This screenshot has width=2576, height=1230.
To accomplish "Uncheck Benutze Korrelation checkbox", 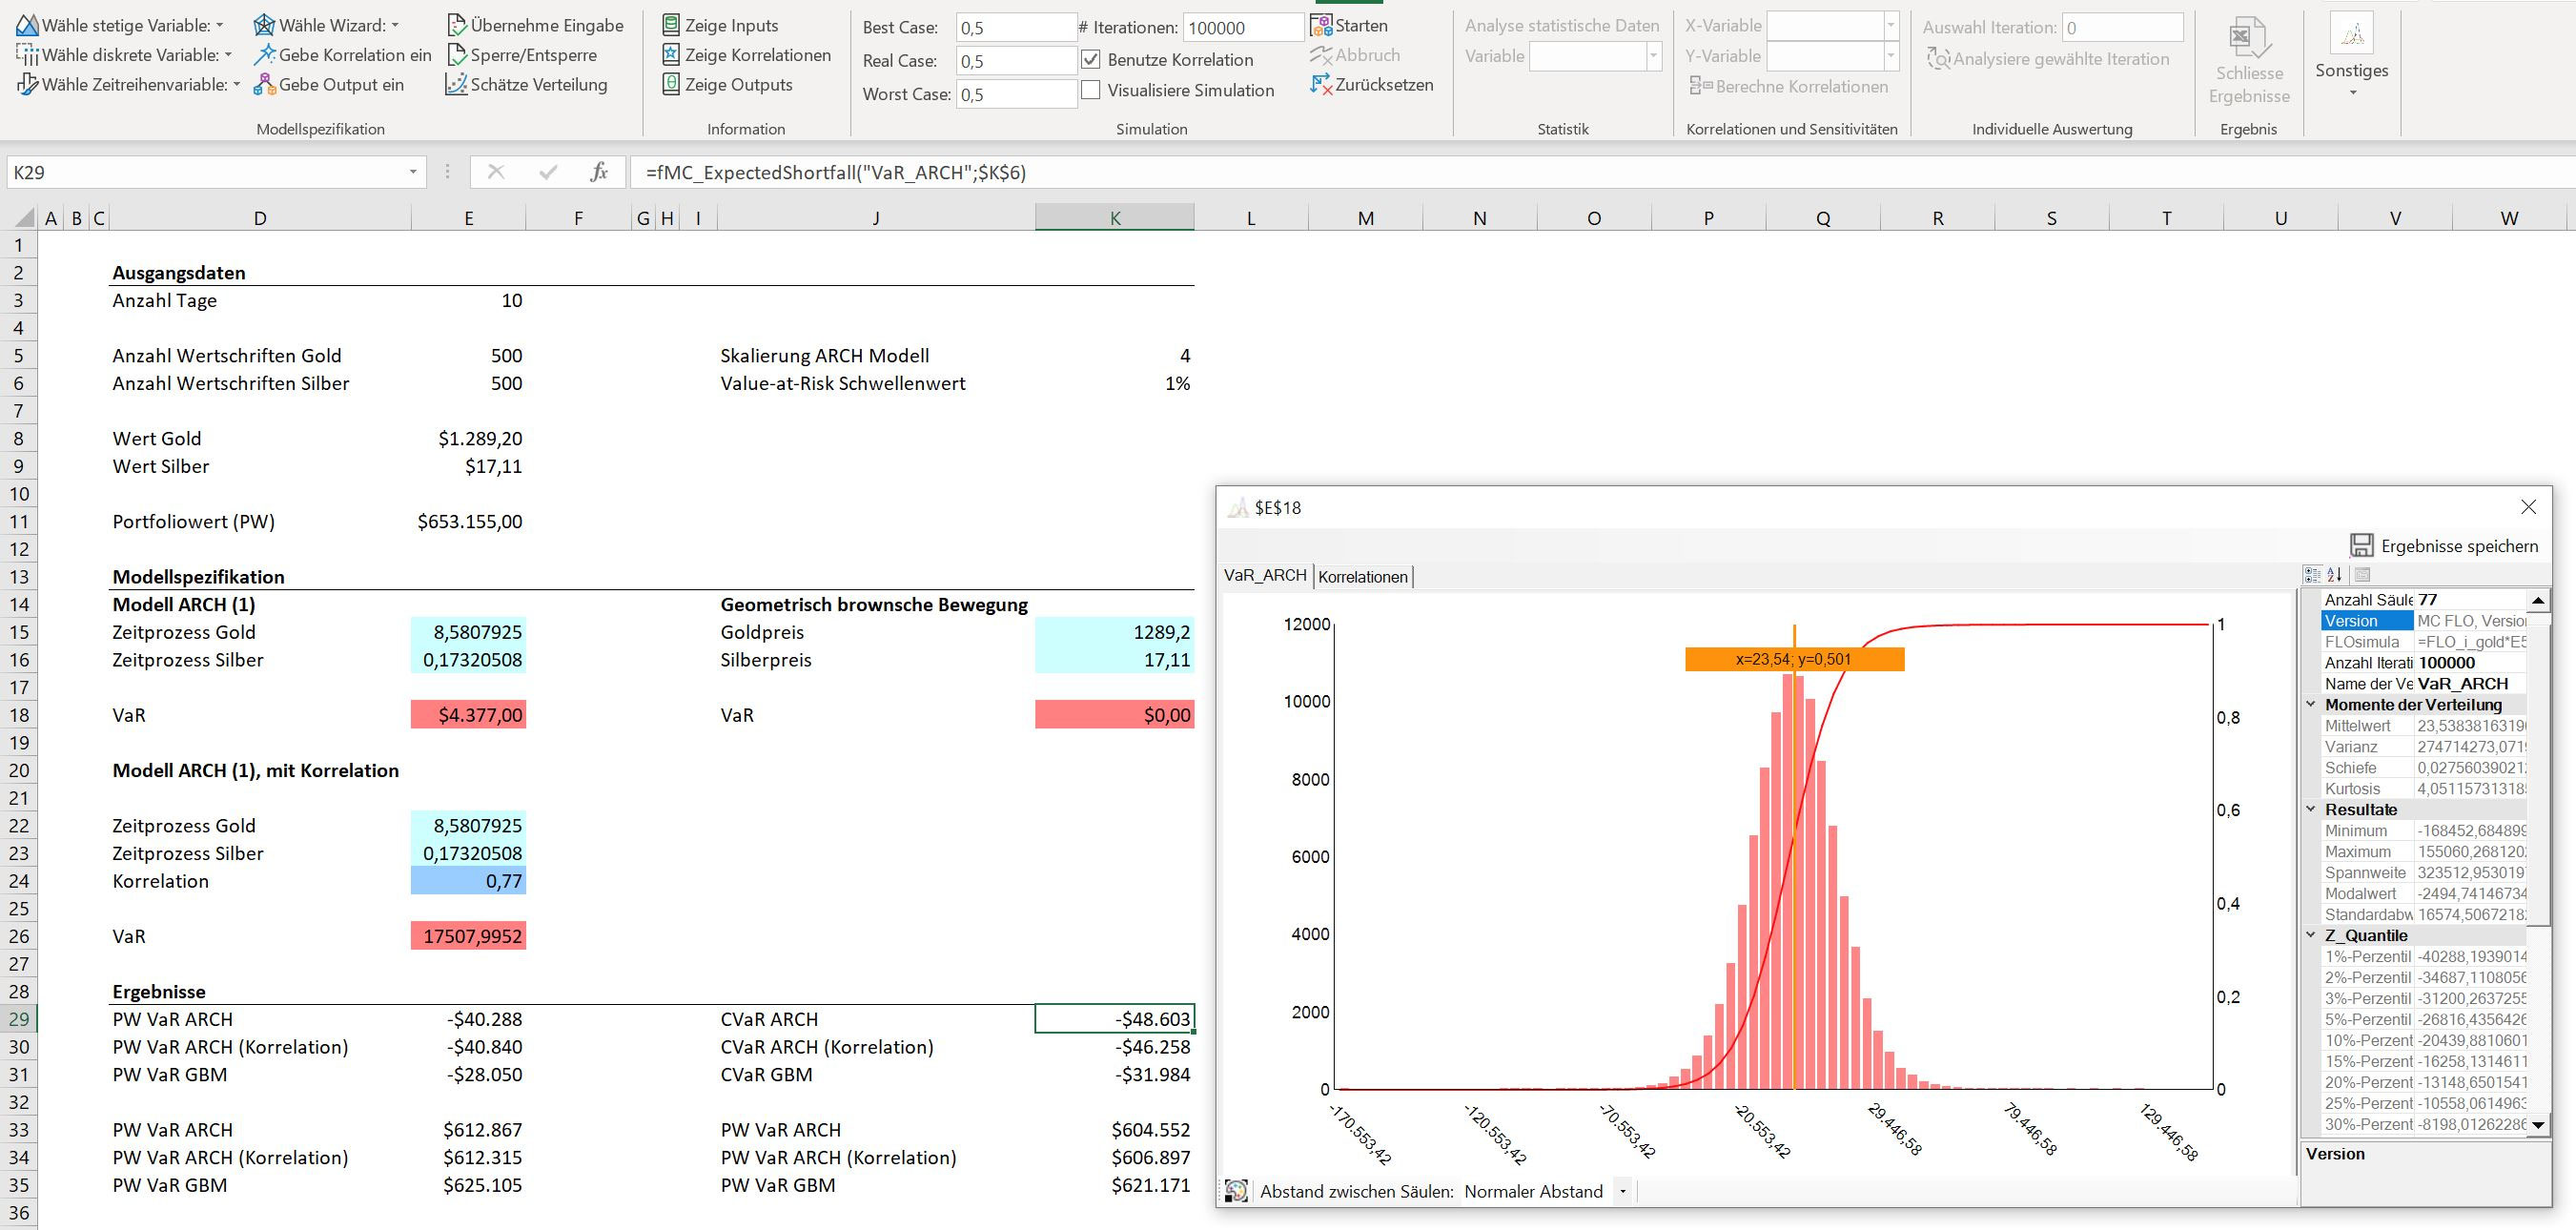I will (x=1091, y=60).
